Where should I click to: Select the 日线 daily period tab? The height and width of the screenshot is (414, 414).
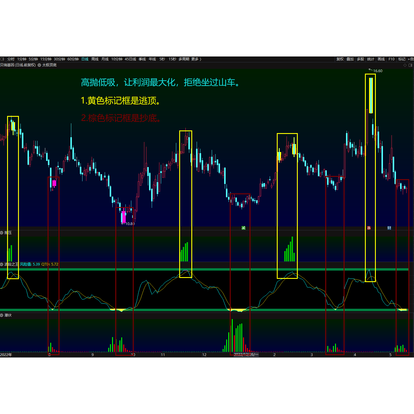pos(85,59)
